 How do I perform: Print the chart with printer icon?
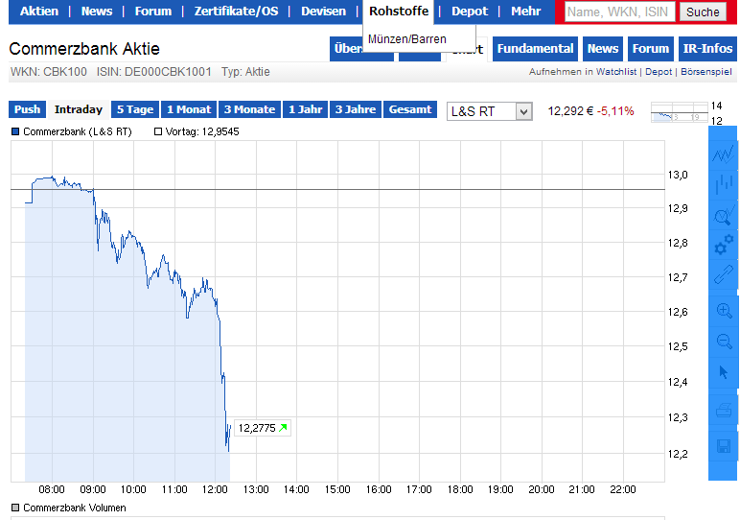coord(724,410)
